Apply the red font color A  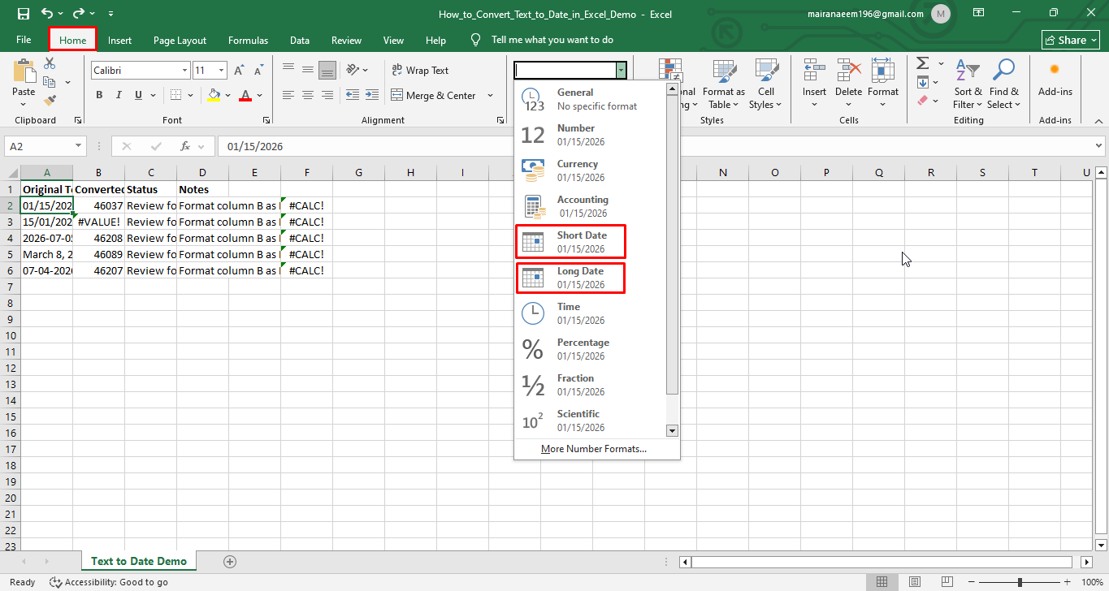click(245, 95)
